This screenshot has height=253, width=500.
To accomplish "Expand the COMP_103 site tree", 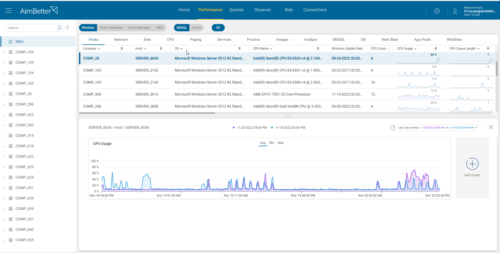I will click(x=3, y=52).
